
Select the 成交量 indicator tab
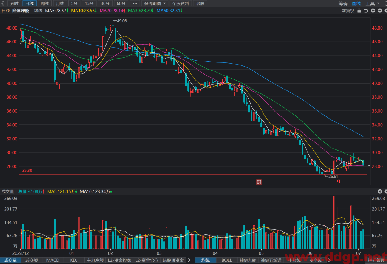[x=10, y=260]
